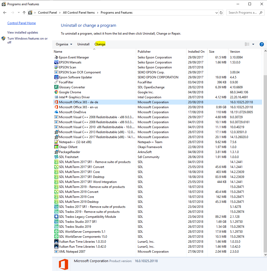Click the Office 365 de-de icon
Screen dimensions: 267x271
pos(56,102)
